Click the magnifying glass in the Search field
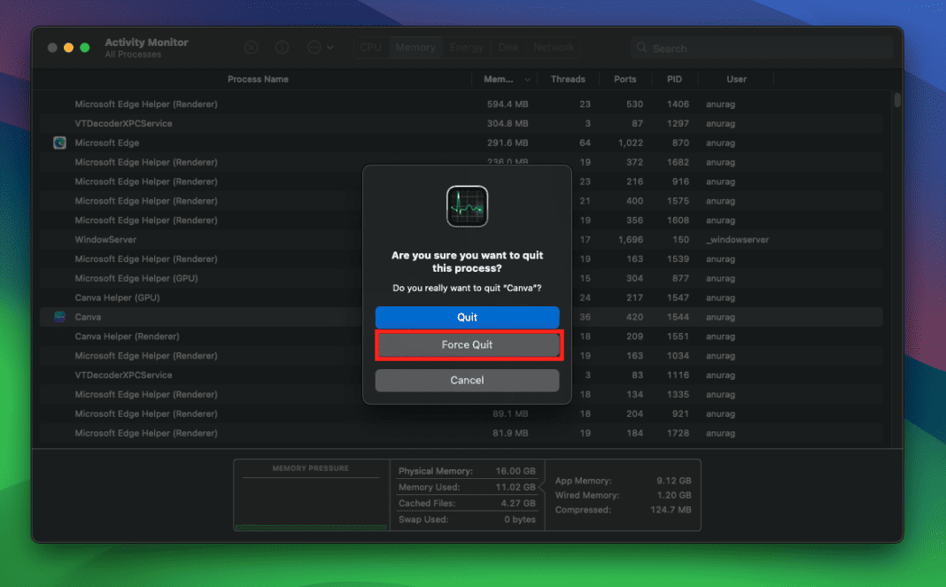This screenshot has width=946, height=587. [642, 48]
